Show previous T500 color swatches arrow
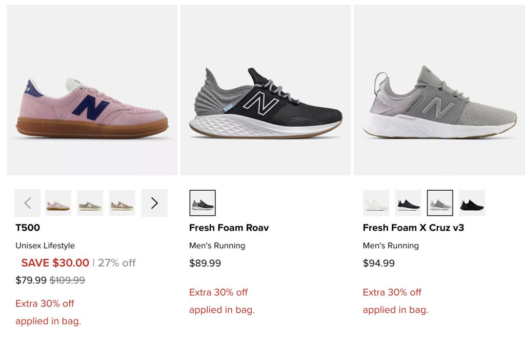The image size is (525, 342). (28, 203)
